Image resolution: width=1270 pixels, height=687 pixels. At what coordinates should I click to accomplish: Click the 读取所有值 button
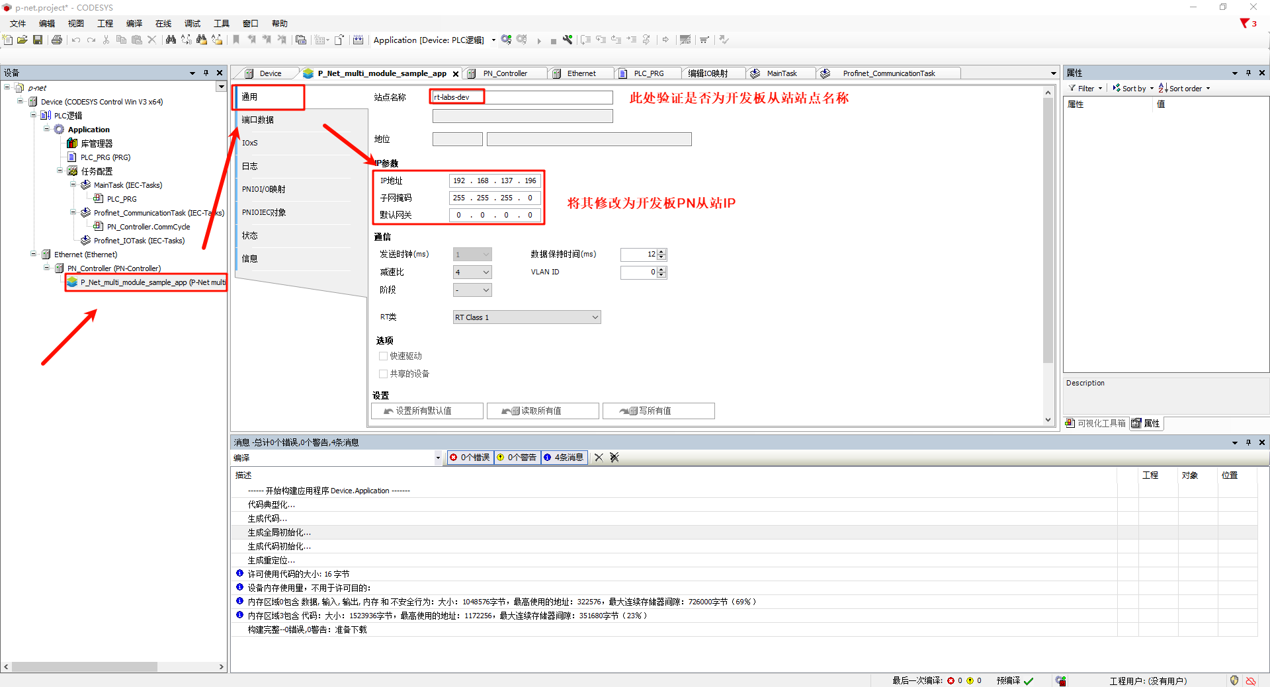[542, 411]
